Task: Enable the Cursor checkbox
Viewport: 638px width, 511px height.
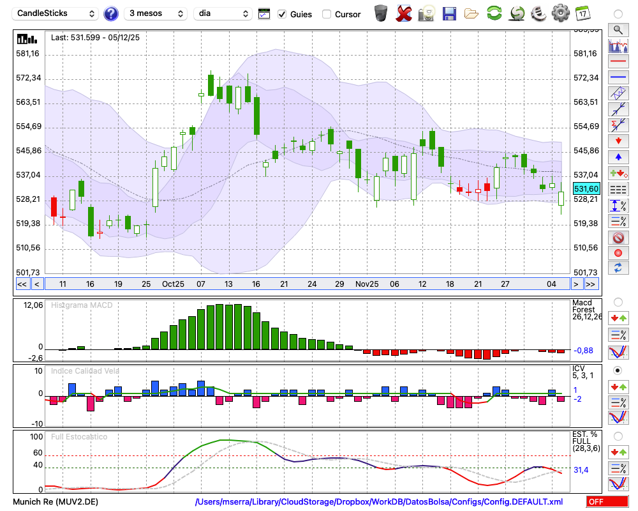Action: [x=327, y=14]
